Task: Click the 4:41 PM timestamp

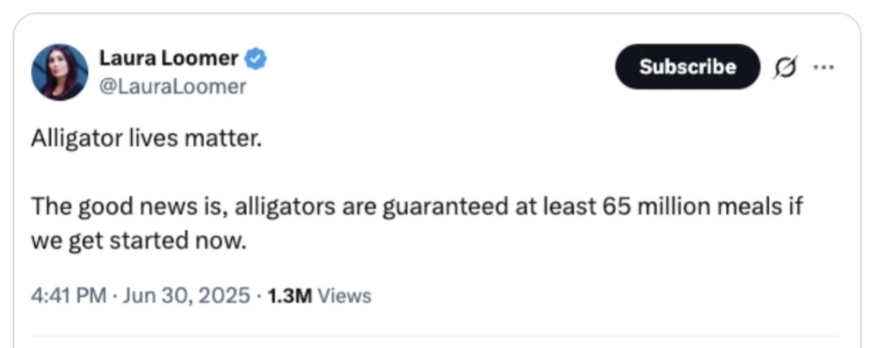Action: point(68,296)
